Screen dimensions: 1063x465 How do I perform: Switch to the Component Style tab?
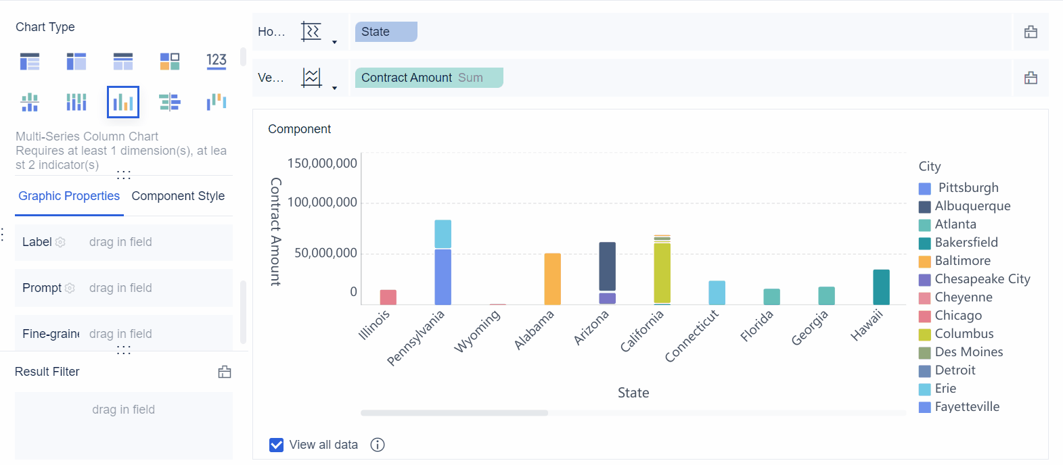(178, 196)
